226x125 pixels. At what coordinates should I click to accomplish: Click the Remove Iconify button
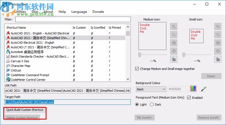pyautogui.click(x=209, y=118)
